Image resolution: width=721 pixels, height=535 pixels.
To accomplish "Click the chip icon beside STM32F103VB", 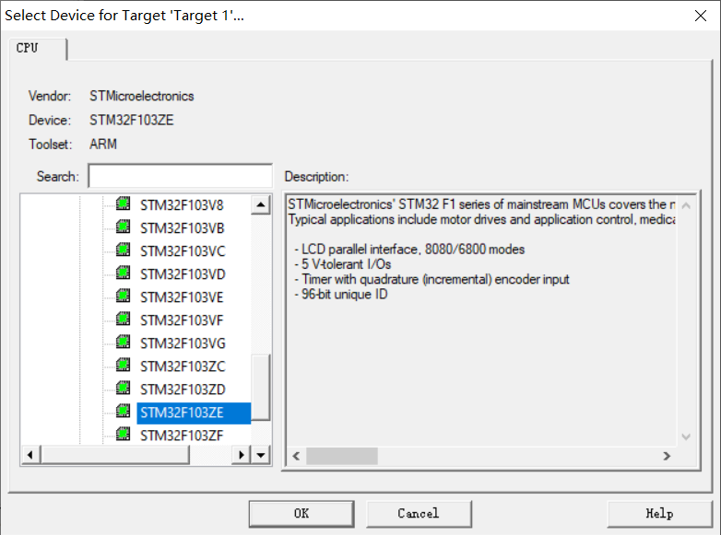I will point(123,227).
